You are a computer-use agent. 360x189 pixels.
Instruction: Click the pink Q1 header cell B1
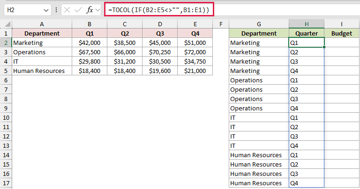click(x=90, y=33)
